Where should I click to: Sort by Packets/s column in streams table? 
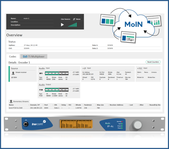(88, 105)
